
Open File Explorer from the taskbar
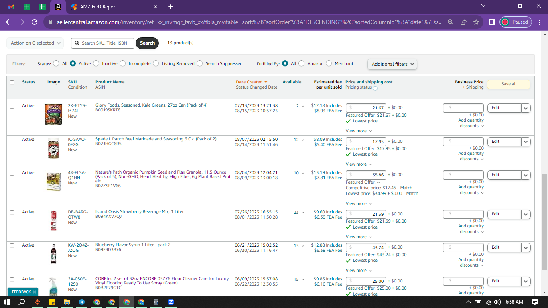pos(67,302)
